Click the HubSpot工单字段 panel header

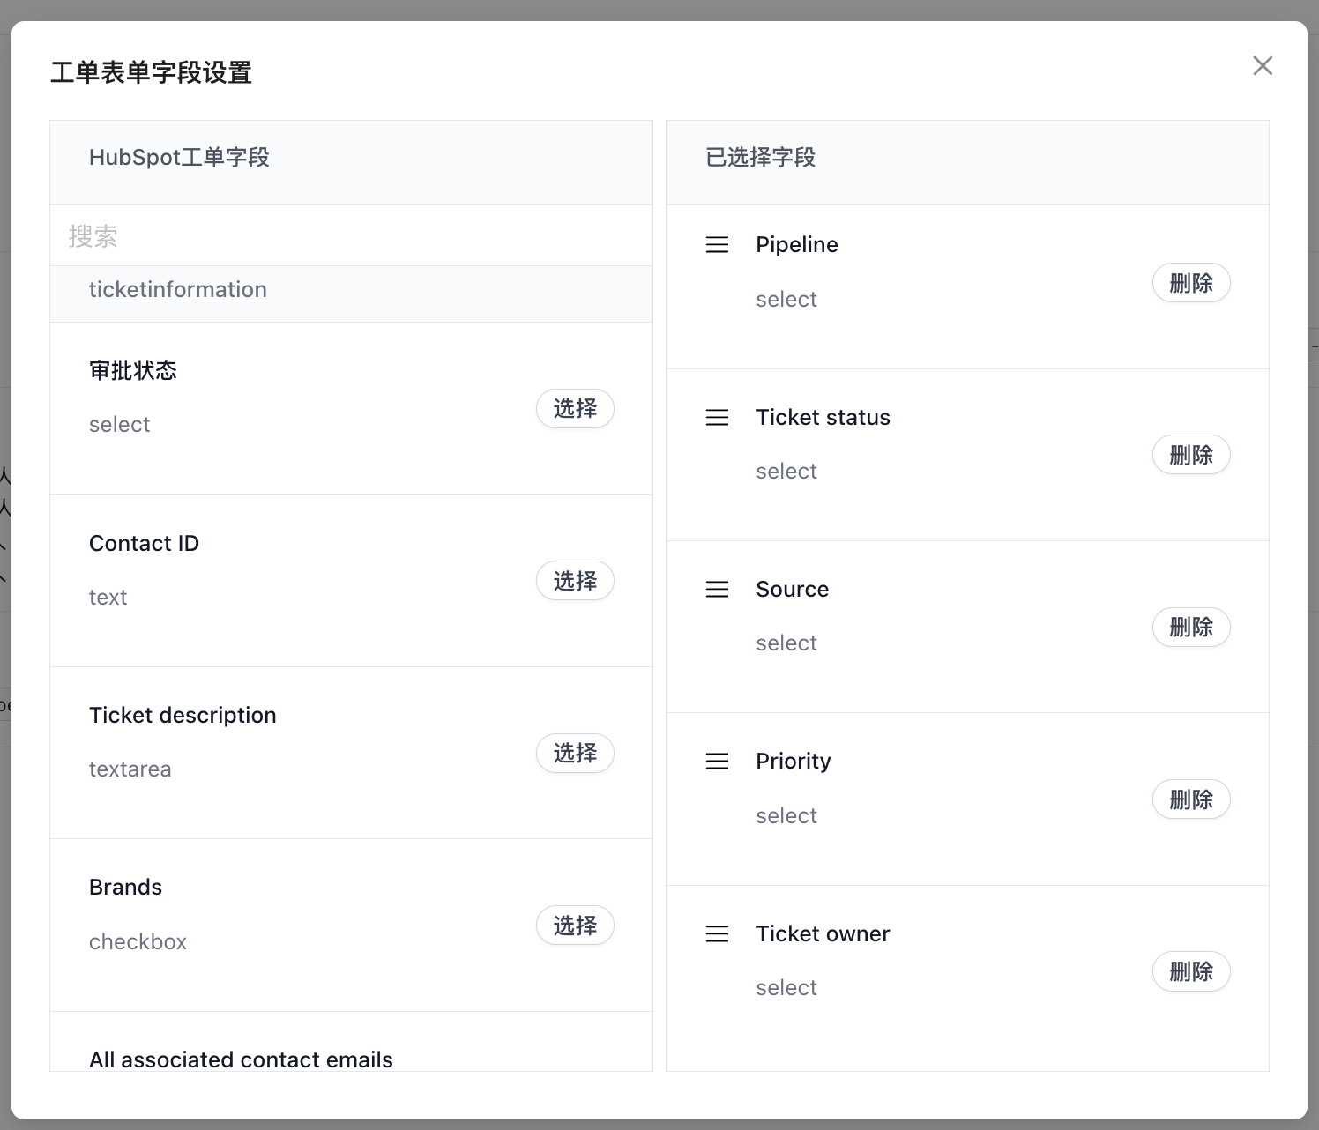point(180,157)
